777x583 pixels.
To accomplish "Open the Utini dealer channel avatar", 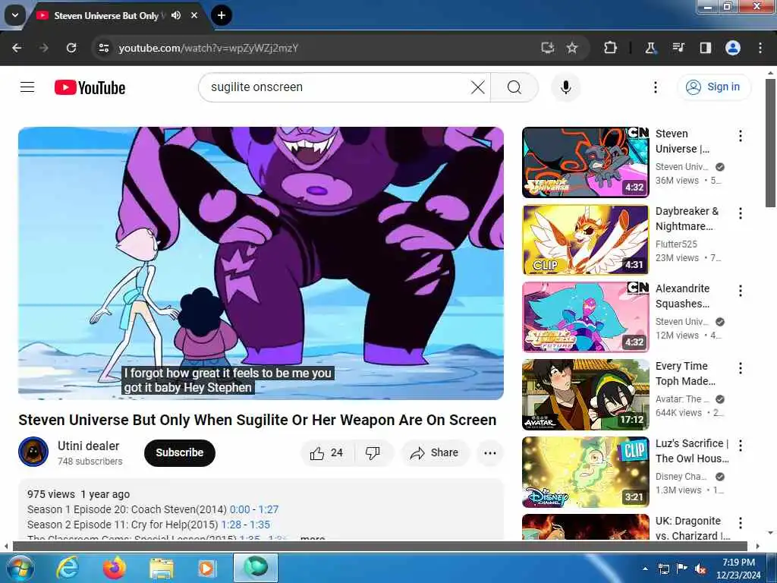I will [x=33, y=452].
